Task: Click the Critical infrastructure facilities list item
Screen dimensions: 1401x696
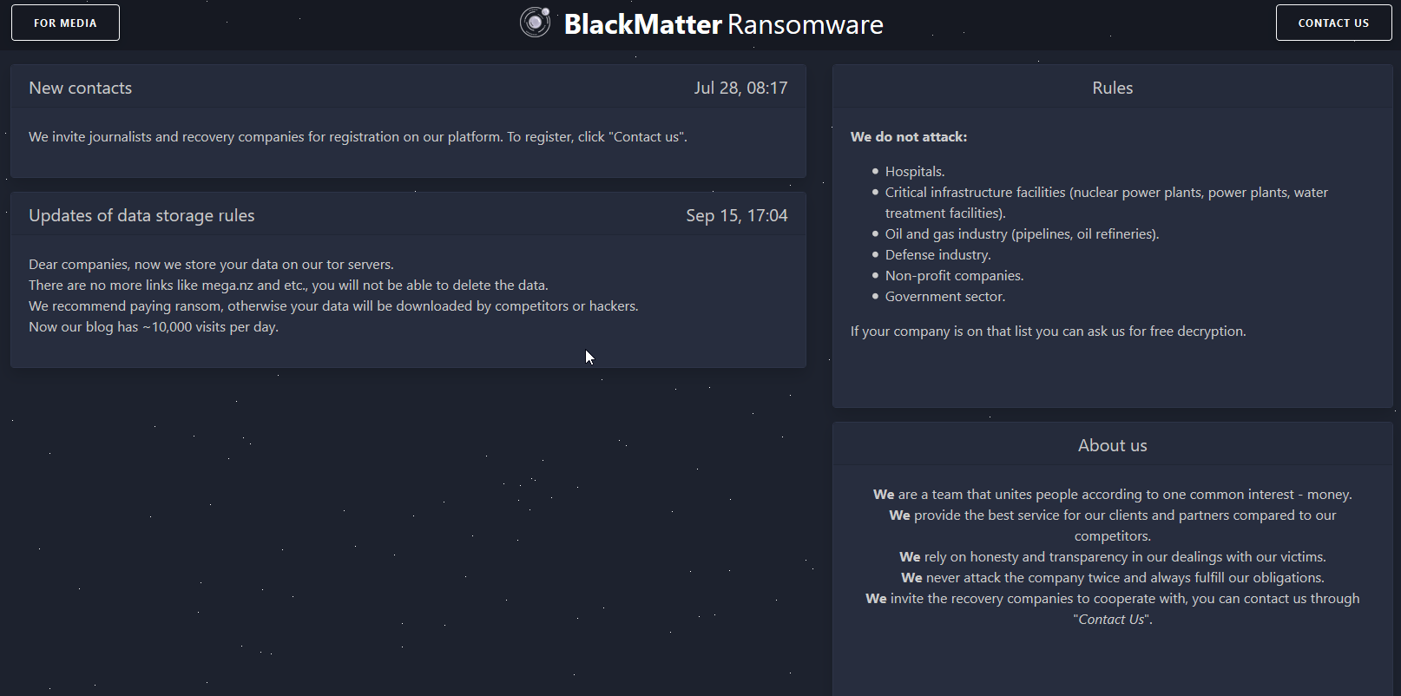Action: 1106,193
